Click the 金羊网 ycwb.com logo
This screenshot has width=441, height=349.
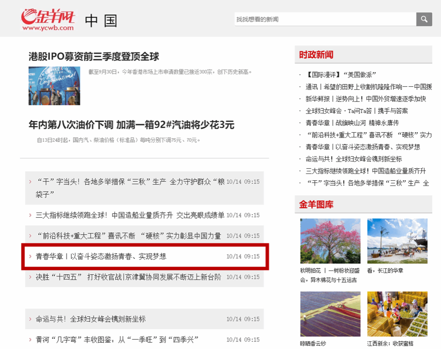pyautogui.click(x=48, y=20)
